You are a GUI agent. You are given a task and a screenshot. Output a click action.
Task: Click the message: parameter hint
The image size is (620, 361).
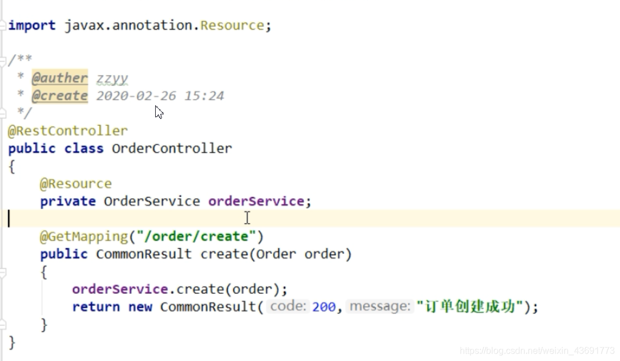coord(380,306)
